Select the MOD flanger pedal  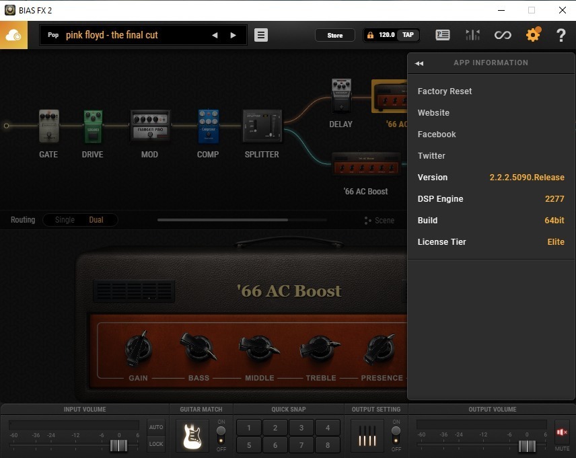(150, 126)
